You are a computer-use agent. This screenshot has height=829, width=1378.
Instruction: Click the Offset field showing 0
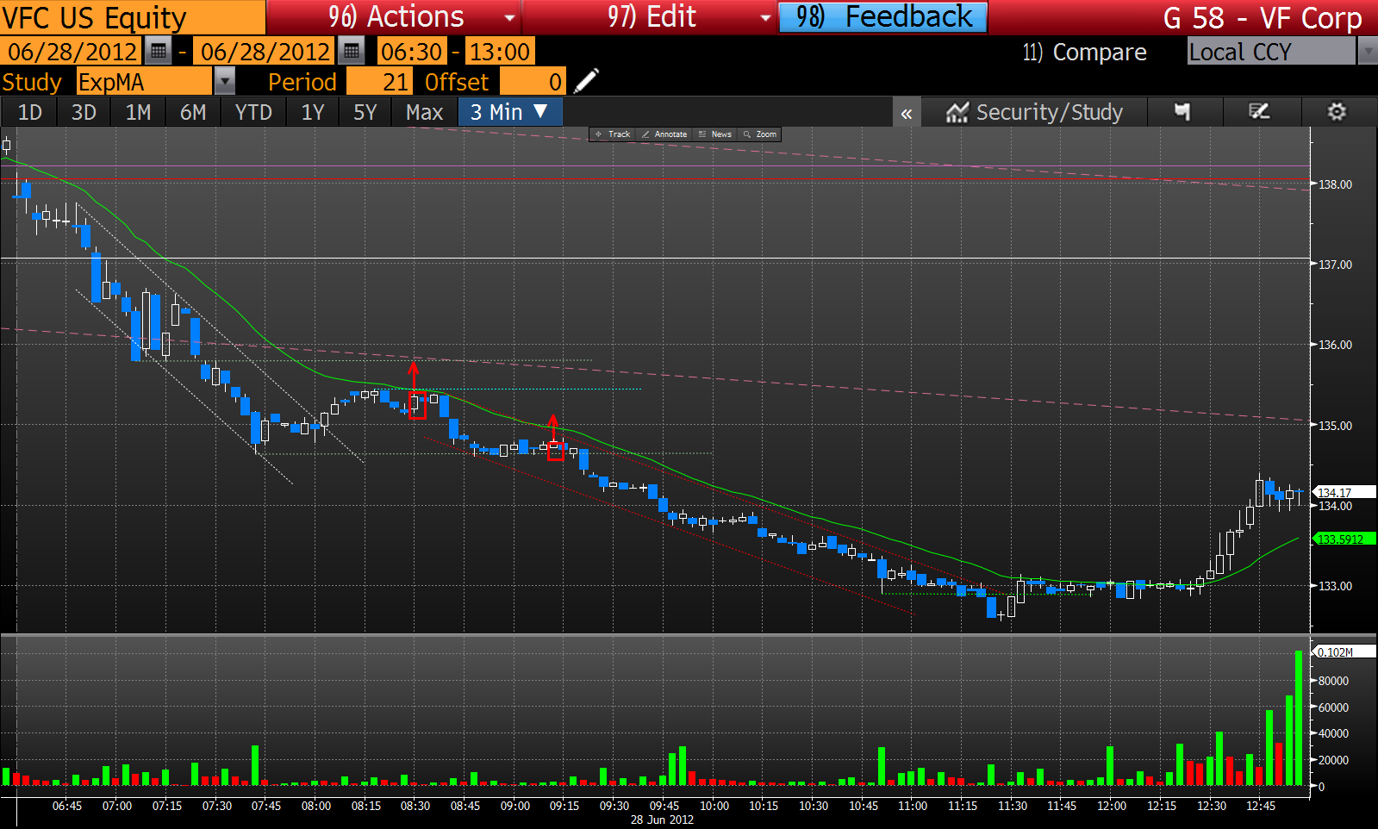533,82
